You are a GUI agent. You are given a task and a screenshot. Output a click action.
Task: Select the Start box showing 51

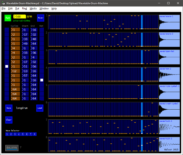(x=25, y=67)
